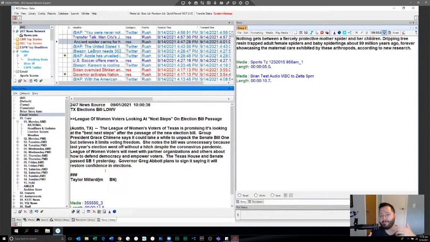Image resolution: width=430 pixels, height=242 pixels.
Task: Click the new document icon in Story toolbar
Action: coord(296,33)
